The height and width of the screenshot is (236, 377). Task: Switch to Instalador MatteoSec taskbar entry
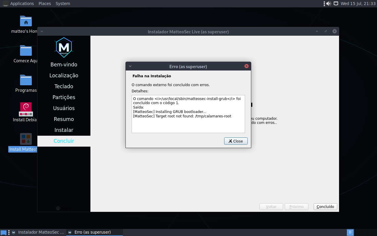[x=38, y=232]
